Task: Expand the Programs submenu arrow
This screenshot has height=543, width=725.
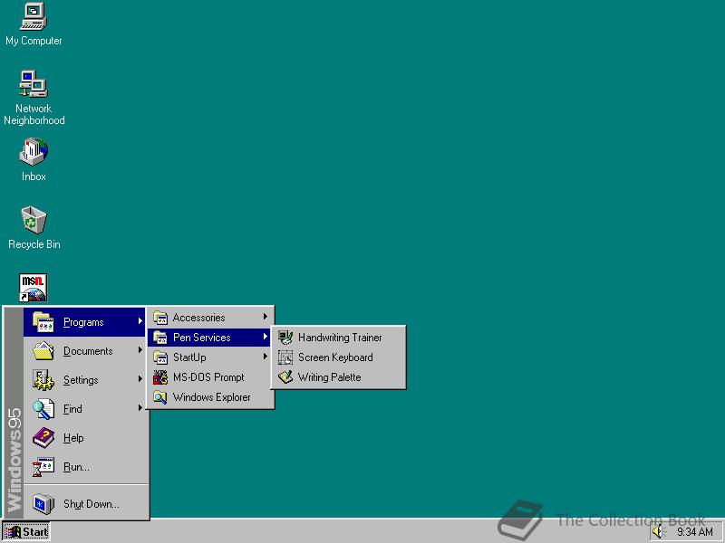Action: (x=140, y=321)
